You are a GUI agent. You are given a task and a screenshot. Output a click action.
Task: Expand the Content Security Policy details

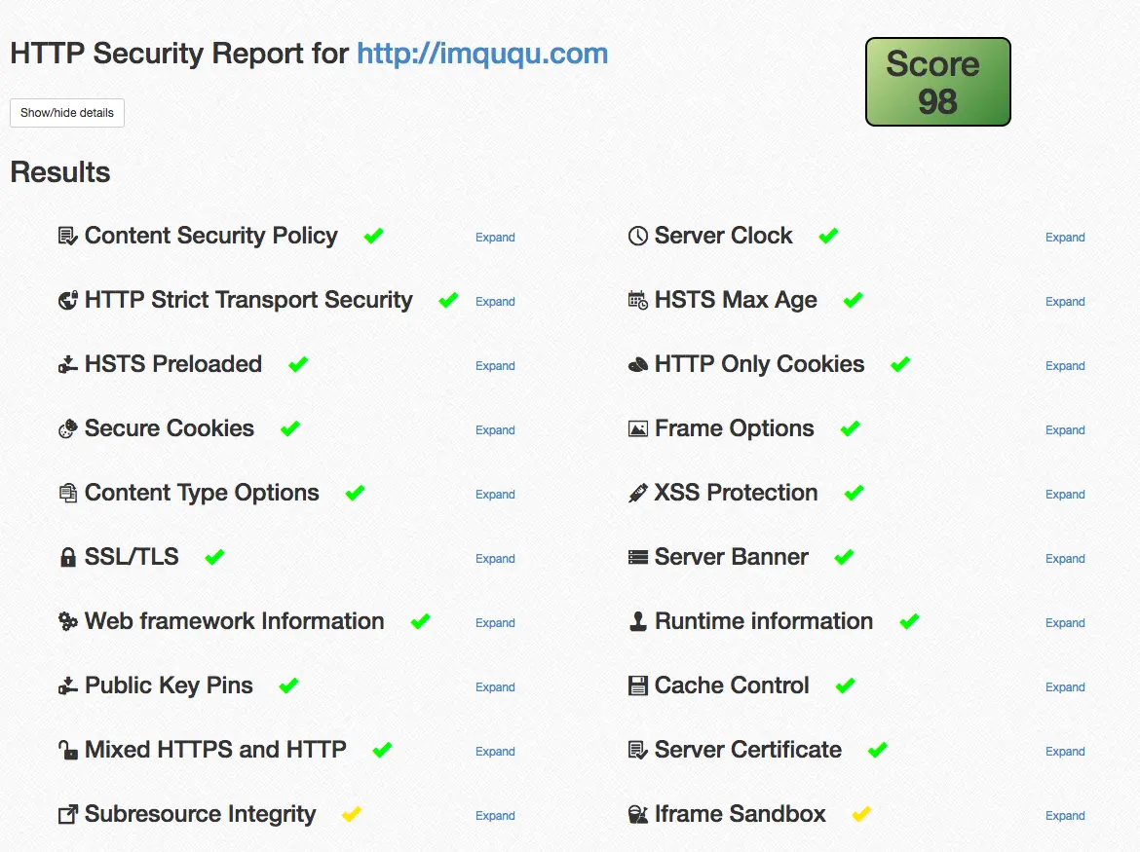495,237
